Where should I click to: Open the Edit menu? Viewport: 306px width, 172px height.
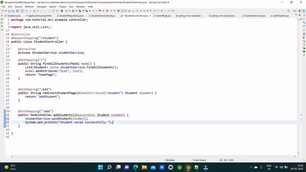[x=10, y=7]
